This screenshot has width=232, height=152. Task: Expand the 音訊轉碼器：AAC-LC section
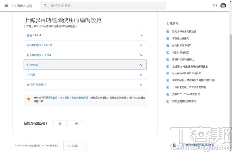(x=85, y=45)
